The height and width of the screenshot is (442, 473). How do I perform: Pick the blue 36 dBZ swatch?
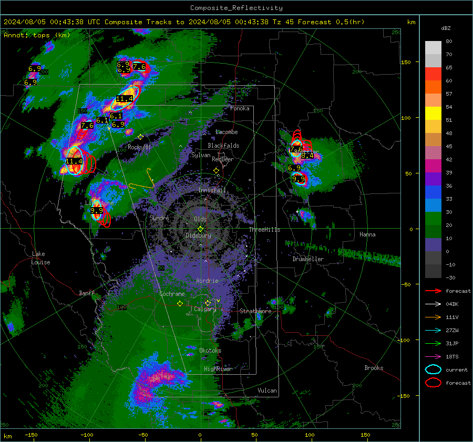pos(433,192)
